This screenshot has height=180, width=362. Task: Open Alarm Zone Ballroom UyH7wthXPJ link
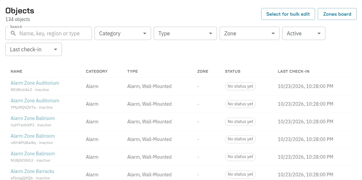coord(33,118)
